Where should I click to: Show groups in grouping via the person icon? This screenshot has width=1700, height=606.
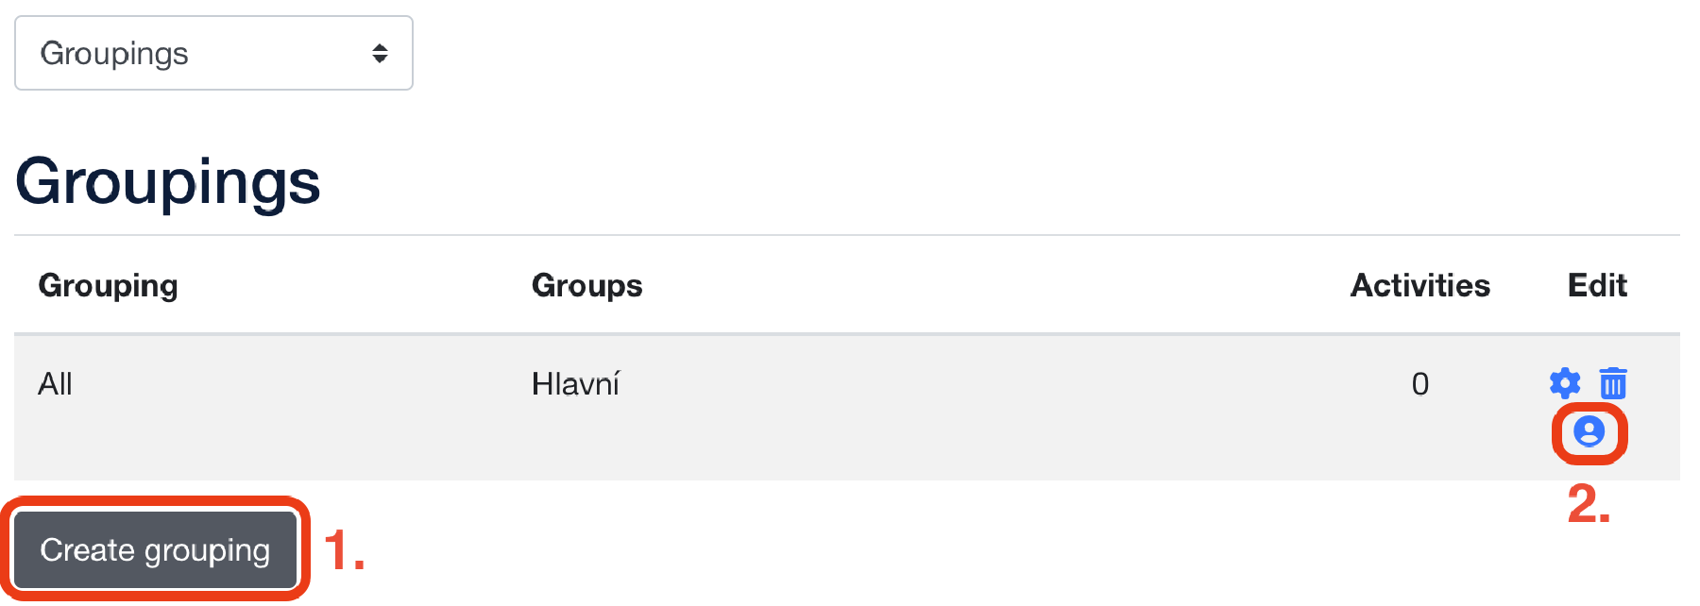click(x=1589, y=433)
